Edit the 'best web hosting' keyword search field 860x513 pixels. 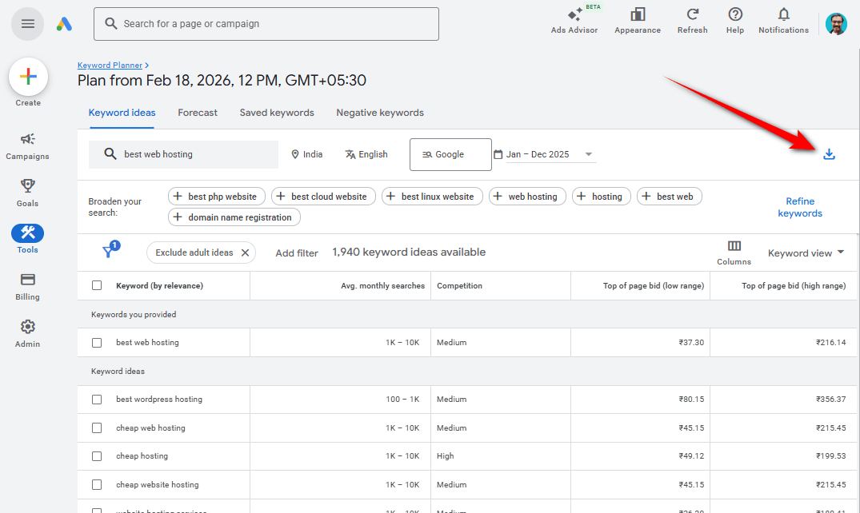[183, 154]
